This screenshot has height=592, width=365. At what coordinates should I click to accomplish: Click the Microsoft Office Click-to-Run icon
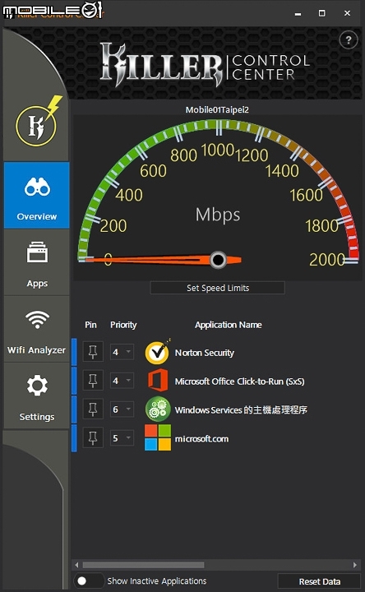158,381
